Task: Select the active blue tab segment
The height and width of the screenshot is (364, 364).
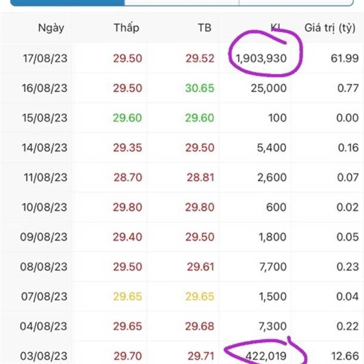Action: (67, 2)
